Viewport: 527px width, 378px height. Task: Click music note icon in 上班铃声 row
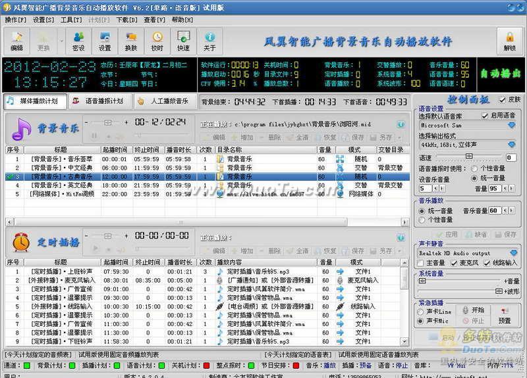(220, 272)
